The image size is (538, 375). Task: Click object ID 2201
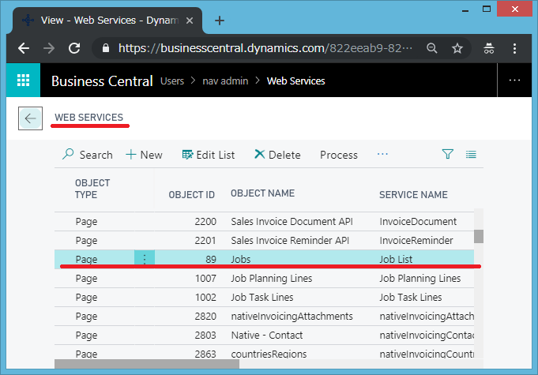pyautogui.click(x=205, y=240)
